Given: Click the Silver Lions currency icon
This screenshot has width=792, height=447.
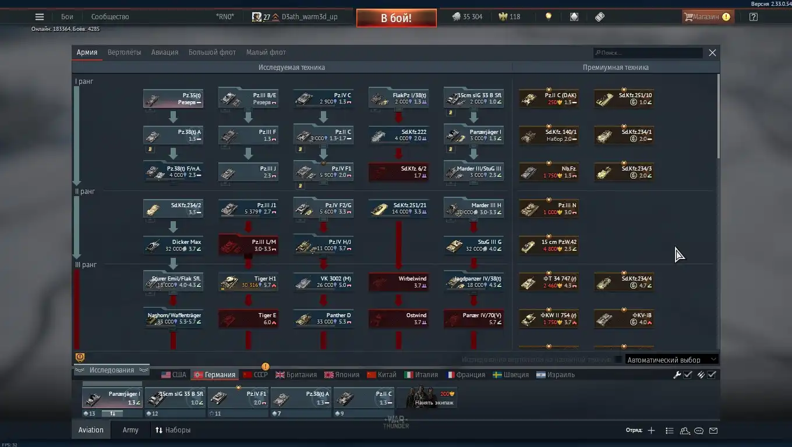Looking at the screenshot, I should (x=457, y=17).
